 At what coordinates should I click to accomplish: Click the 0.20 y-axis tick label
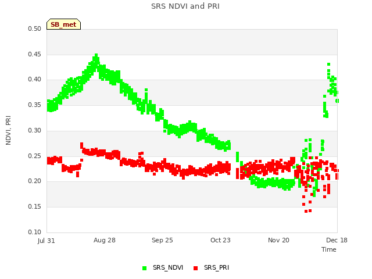coord(35,181)
